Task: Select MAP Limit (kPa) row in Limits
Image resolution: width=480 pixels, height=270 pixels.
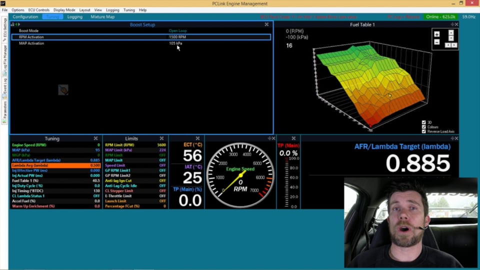Action: (x=135, y=150)
